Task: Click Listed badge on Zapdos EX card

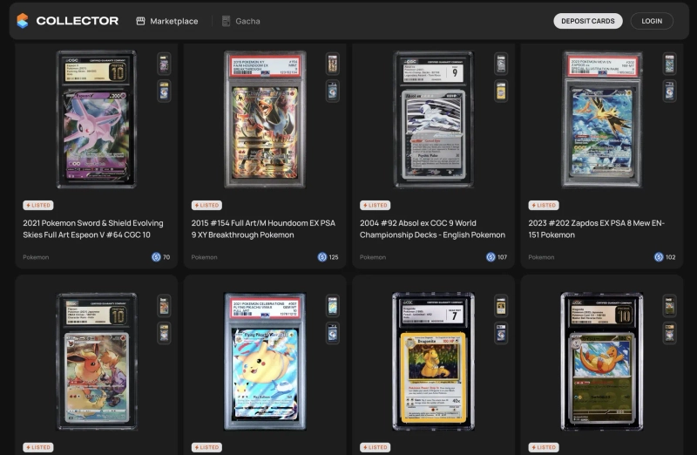Action: pyautogui.click(x=544, y=205)
